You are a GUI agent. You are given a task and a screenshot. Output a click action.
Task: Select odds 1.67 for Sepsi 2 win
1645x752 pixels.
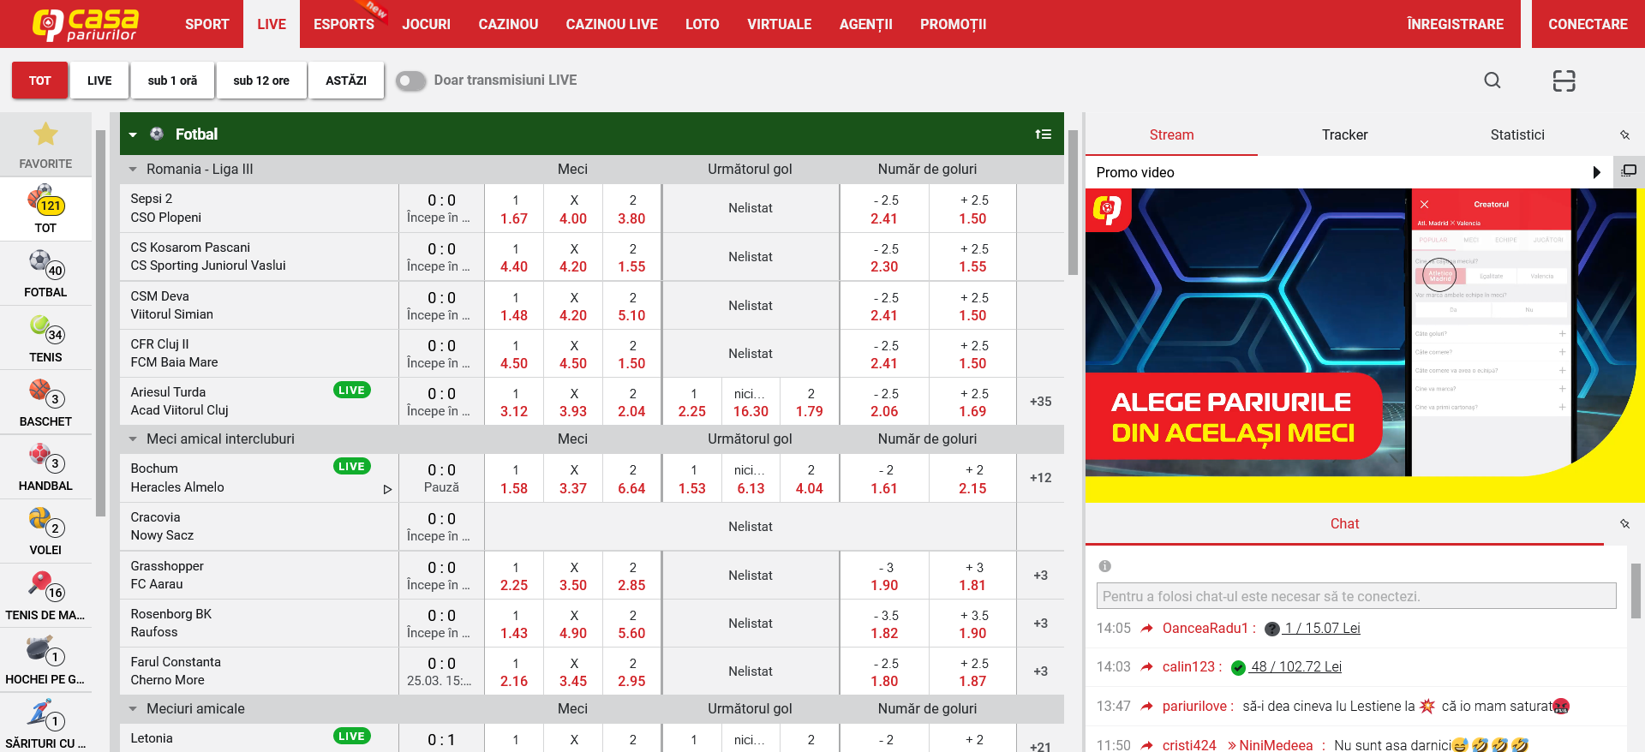(514, 209)
